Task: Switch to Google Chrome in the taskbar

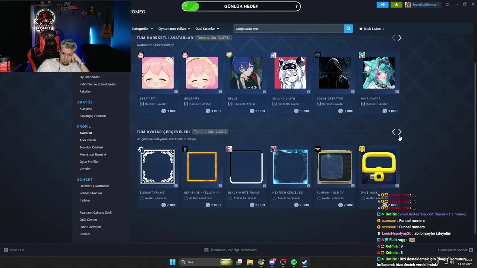Action: tap(261, 262)
